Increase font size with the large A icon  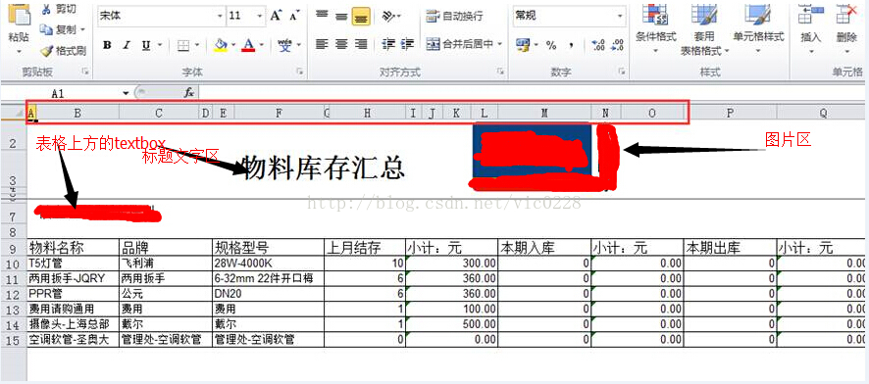pos(276,16)
